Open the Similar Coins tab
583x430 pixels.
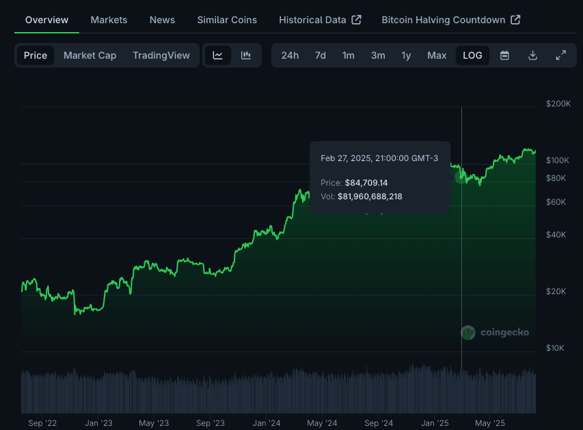[x=227, y=20]
